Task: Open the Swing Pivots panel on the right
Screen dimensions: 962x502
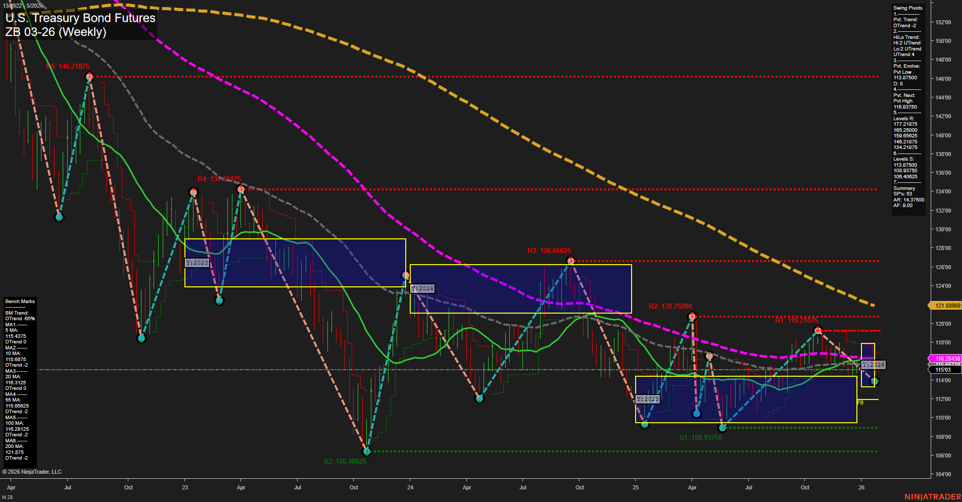Action: pyautogui.click(x=907, y=8)
